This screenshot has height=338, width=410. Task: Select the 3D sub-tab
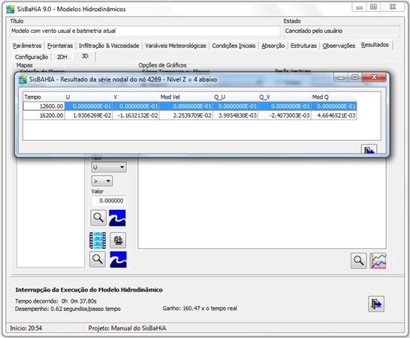85,56
